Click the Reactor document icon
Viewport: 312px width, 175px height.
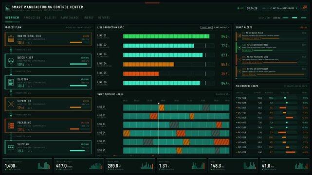pos(11,82)
